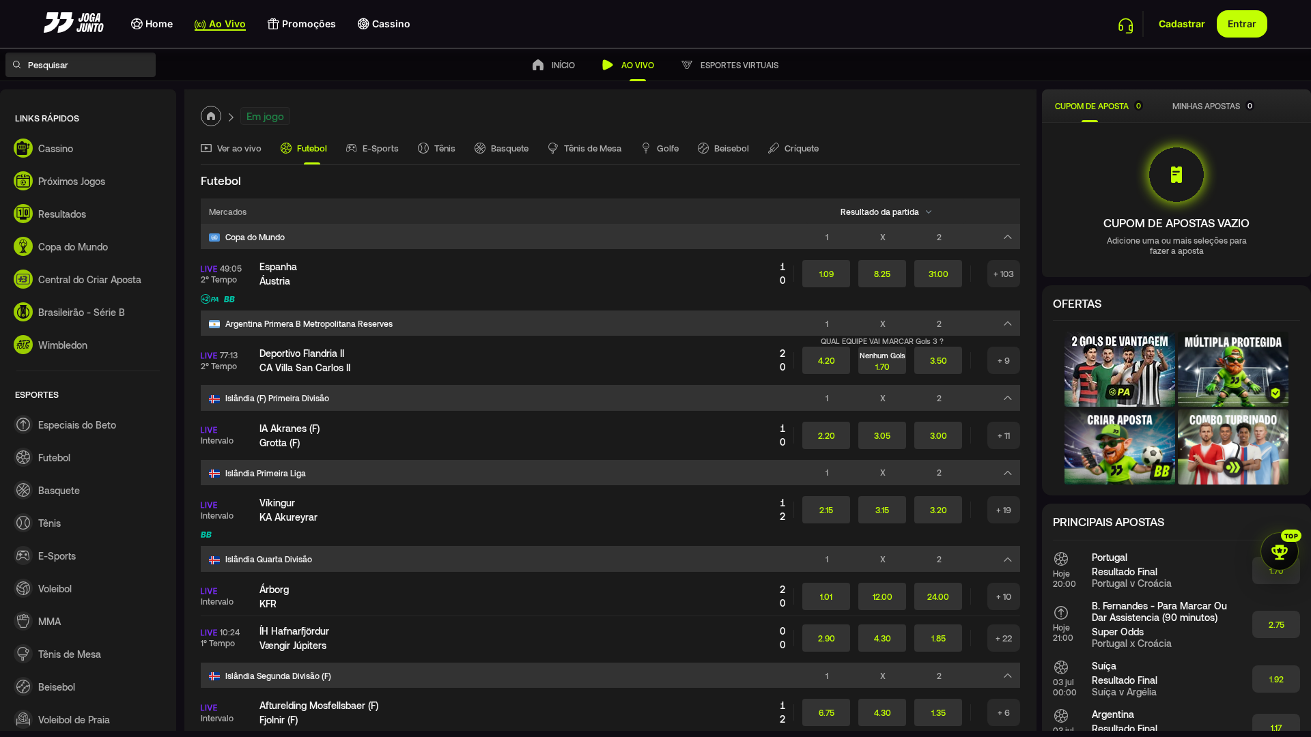
Task: Click the BB badge under Víkingur match
Action: [x=206, y=534]
